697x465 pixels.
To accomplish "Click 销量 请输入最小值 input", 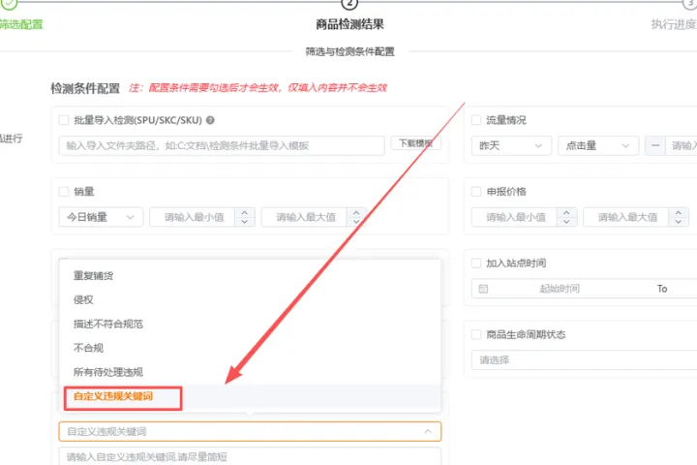I will 194,217.
